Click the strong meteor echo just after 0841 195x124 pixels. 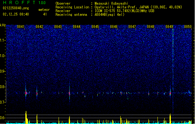click(x=26, y=93)
